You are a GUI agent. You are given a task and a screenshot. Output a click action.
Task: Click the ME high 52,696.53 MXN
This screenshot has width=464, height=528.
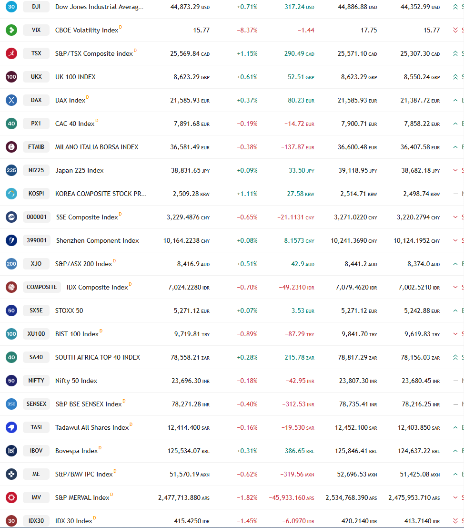[357, 474]
